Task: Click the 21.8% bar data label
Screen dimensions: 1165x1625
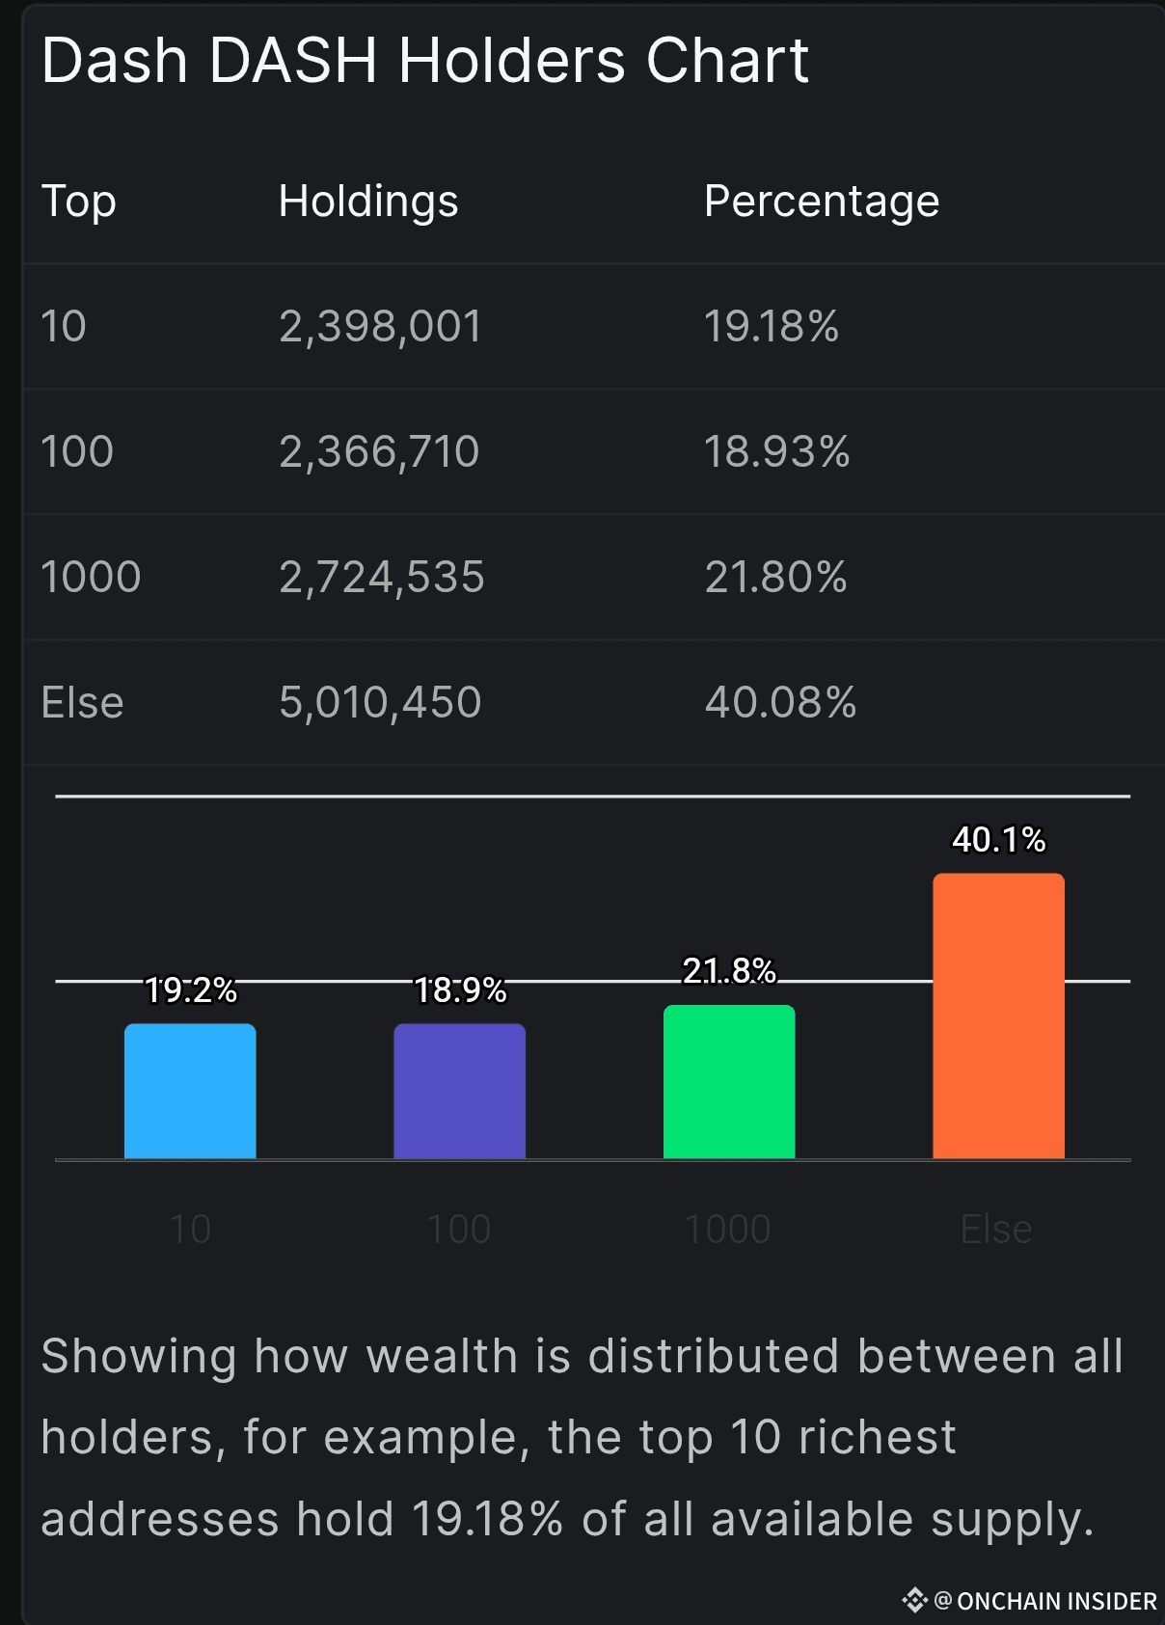Action: (x=729, y=970)
